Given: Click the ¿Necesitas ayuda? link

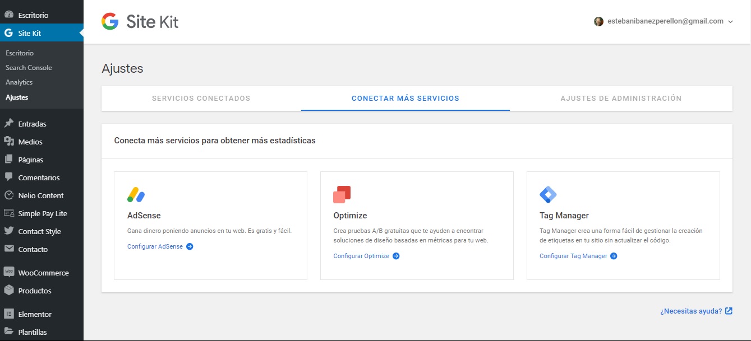Looking at the screenshot, I should pos(692,311).
